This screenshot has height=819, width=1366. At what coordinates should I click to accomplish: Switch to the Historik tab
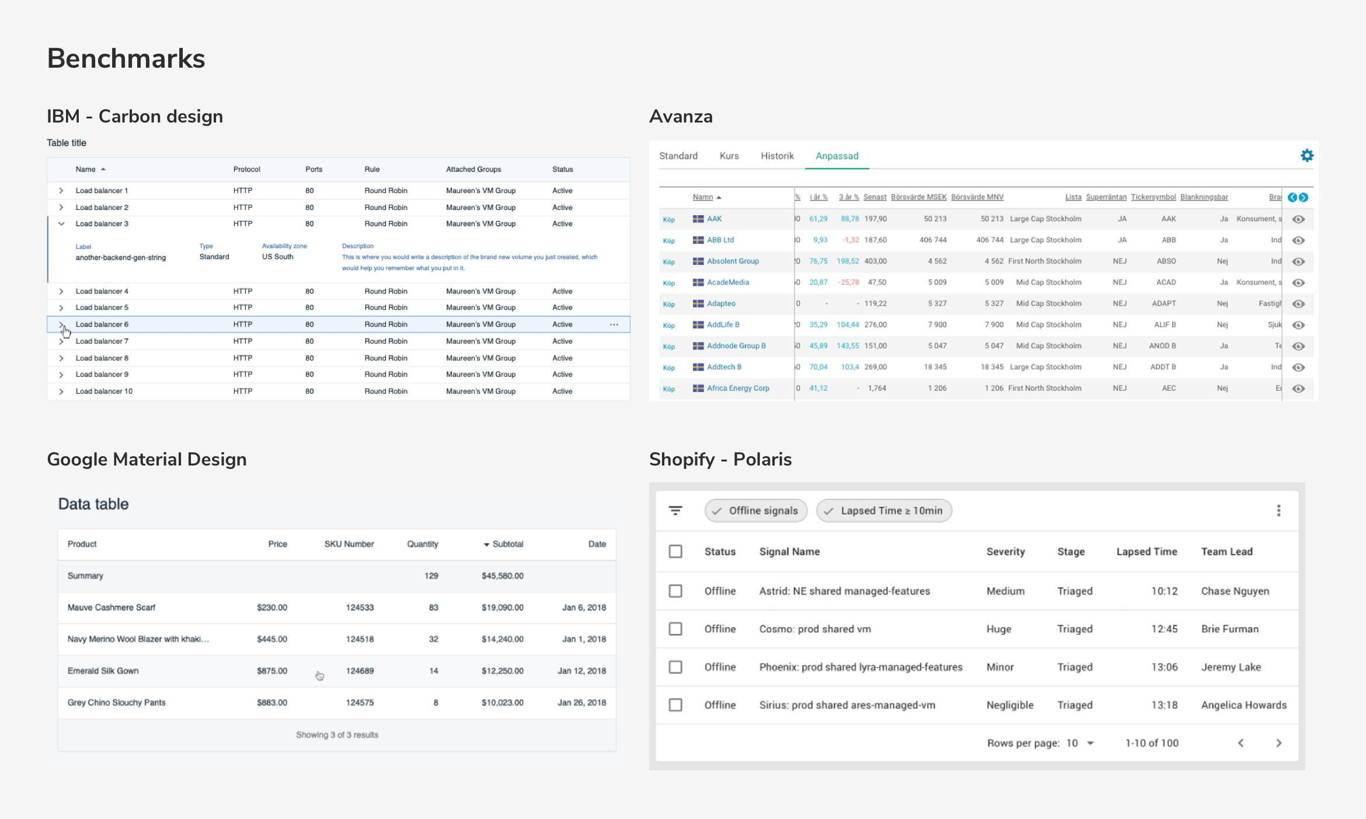point(777,156)
